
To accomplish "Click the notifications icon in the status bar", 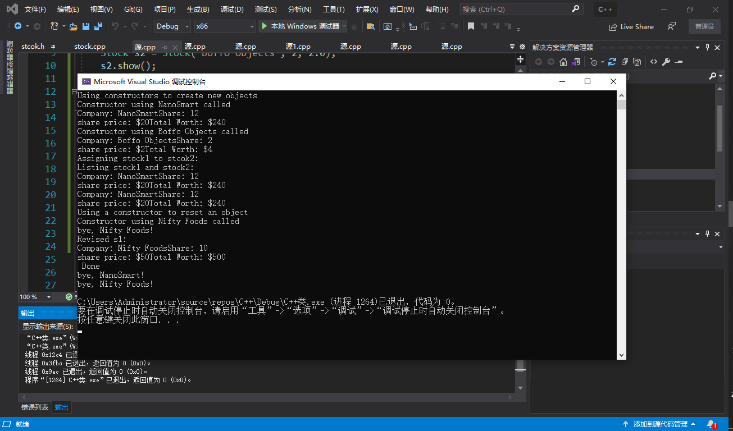I will [x=712, y=424].
